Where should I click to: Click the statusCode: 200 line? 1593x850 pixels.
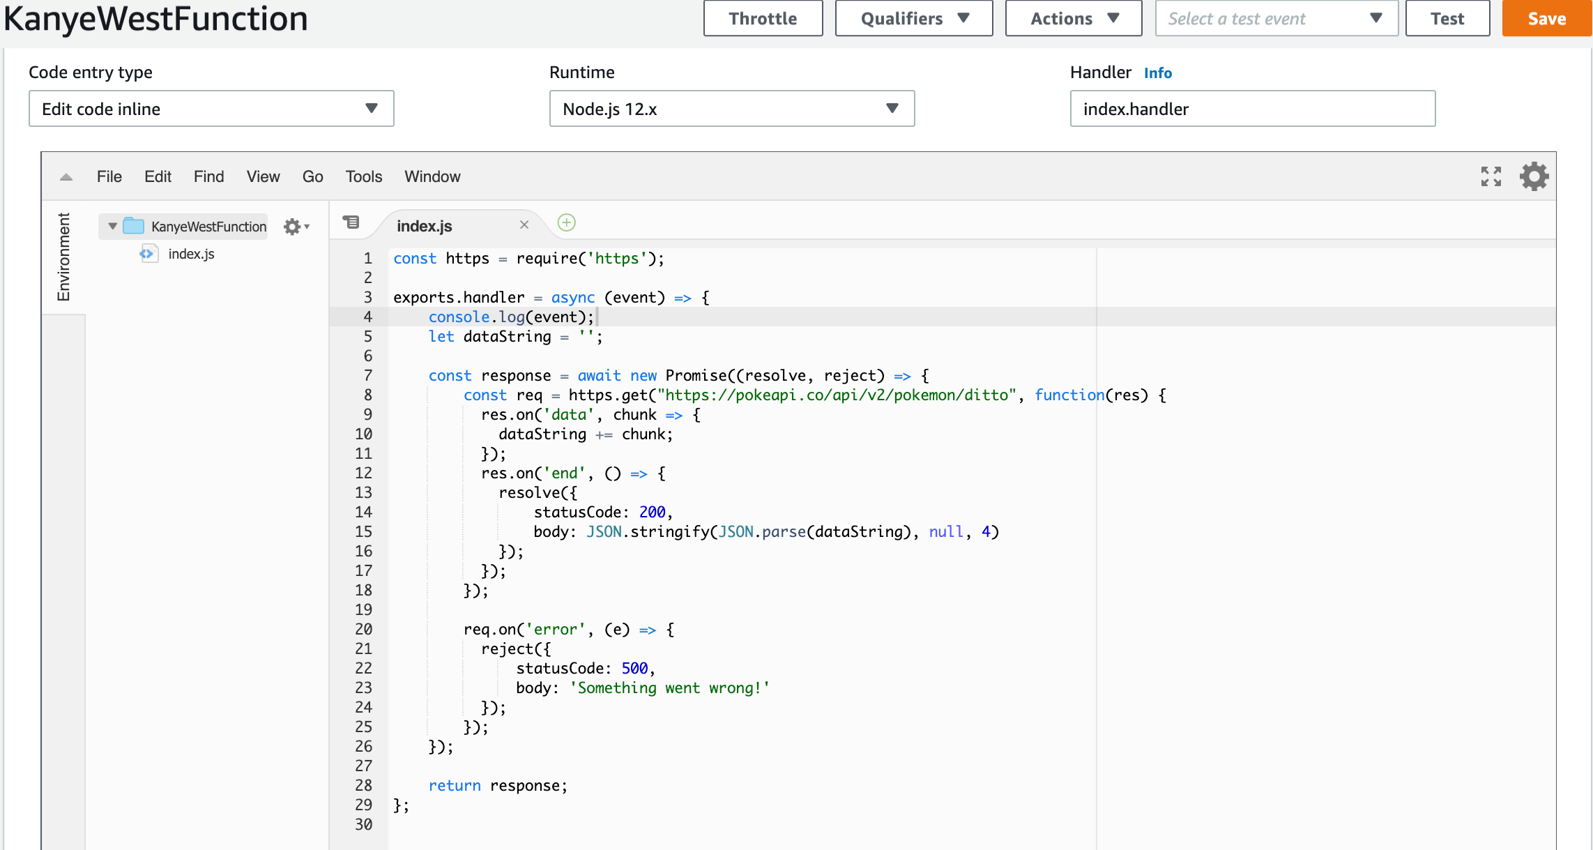[x=603, y=513]
